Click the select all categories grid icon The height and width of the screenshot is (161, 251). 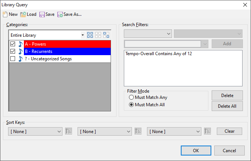coord(90,35)
